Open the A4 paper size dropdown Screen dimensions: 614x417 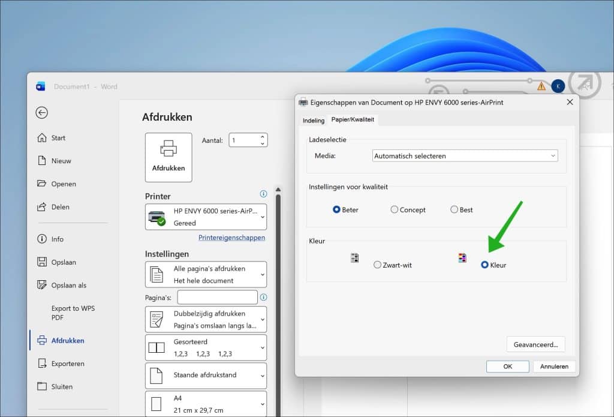[x=206, y=404]
